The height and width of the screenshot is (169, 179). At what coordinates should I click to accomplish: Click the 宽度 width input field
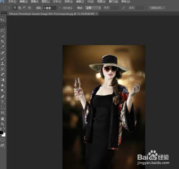(x=115, y=8)
